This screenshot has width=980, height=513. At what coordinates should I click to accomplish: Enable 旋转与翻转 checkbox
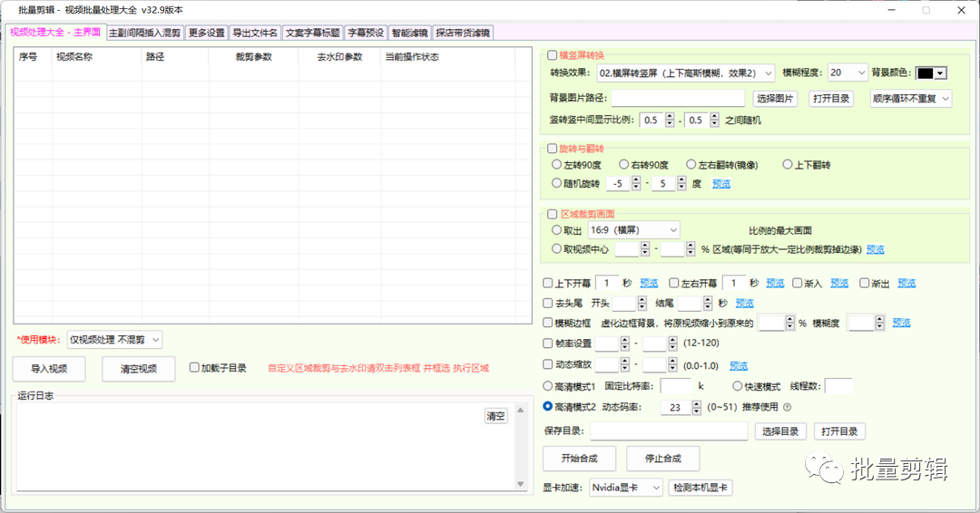[x=552, y=149]
